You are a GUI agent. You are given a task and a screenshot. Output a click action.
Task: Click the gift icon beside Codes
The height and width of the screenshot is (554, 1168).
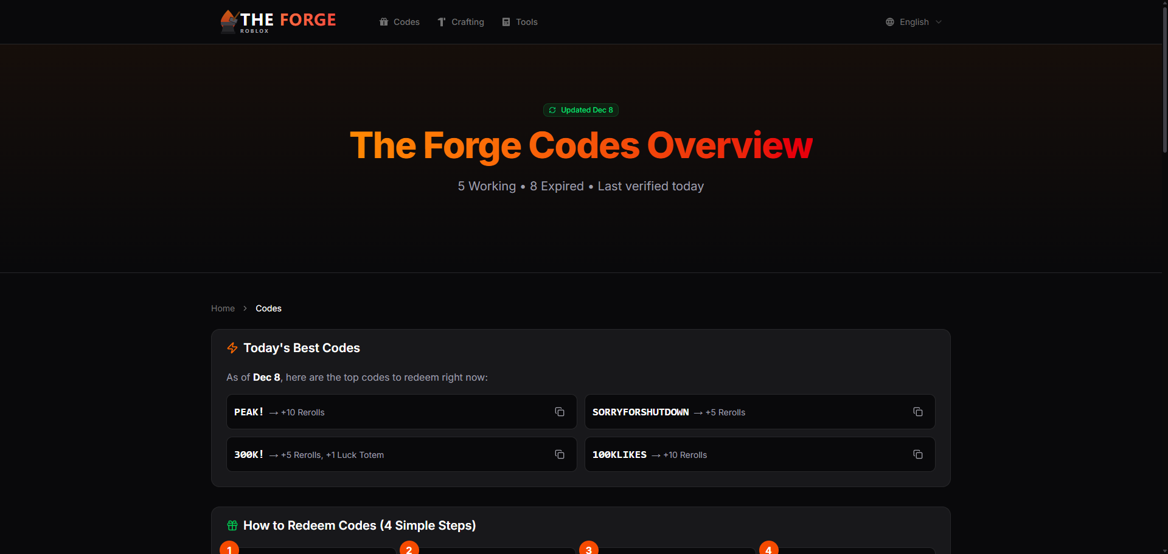click(x=383, y=22)
